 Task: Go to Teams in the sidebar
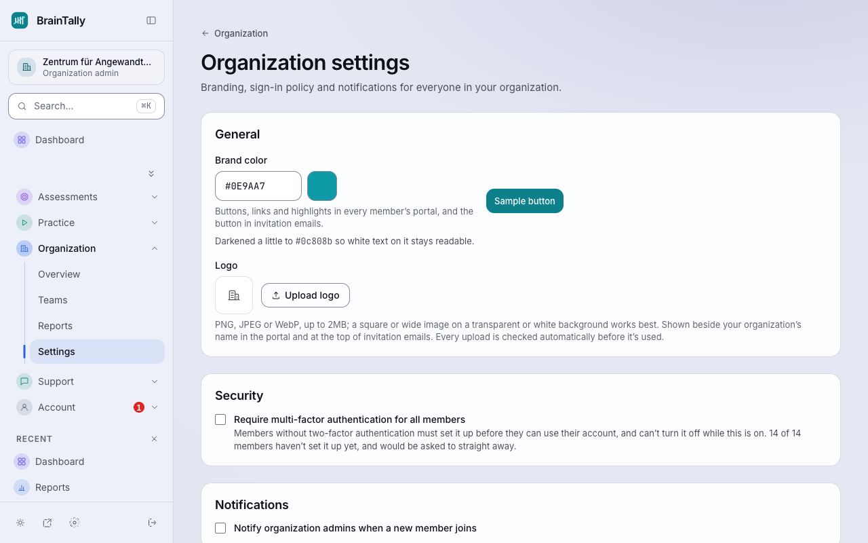point(97,300)
